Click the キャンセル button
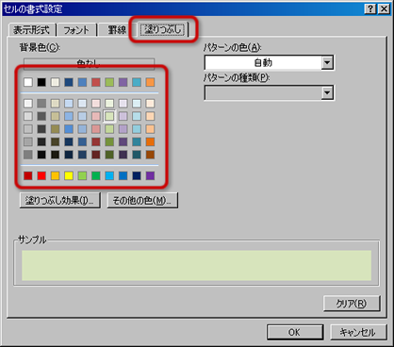Image resolution: width=394 pixels, height=347 pixels. [x=358, y=332]
